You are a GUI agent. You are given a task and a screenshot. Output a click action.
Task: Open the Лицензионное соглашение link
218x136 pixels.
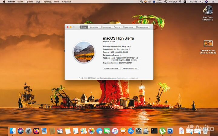(127, 78)
